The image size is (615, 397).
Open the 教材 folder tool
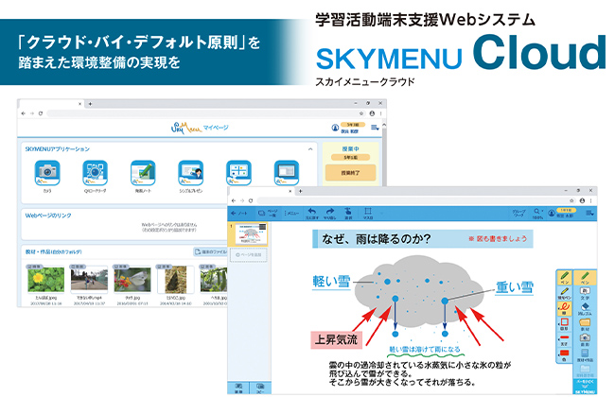coord(585,324)
